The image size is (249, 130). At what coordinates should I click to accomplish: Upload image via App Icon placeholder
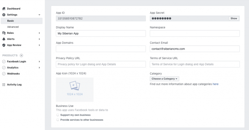(x=75, y=89)
